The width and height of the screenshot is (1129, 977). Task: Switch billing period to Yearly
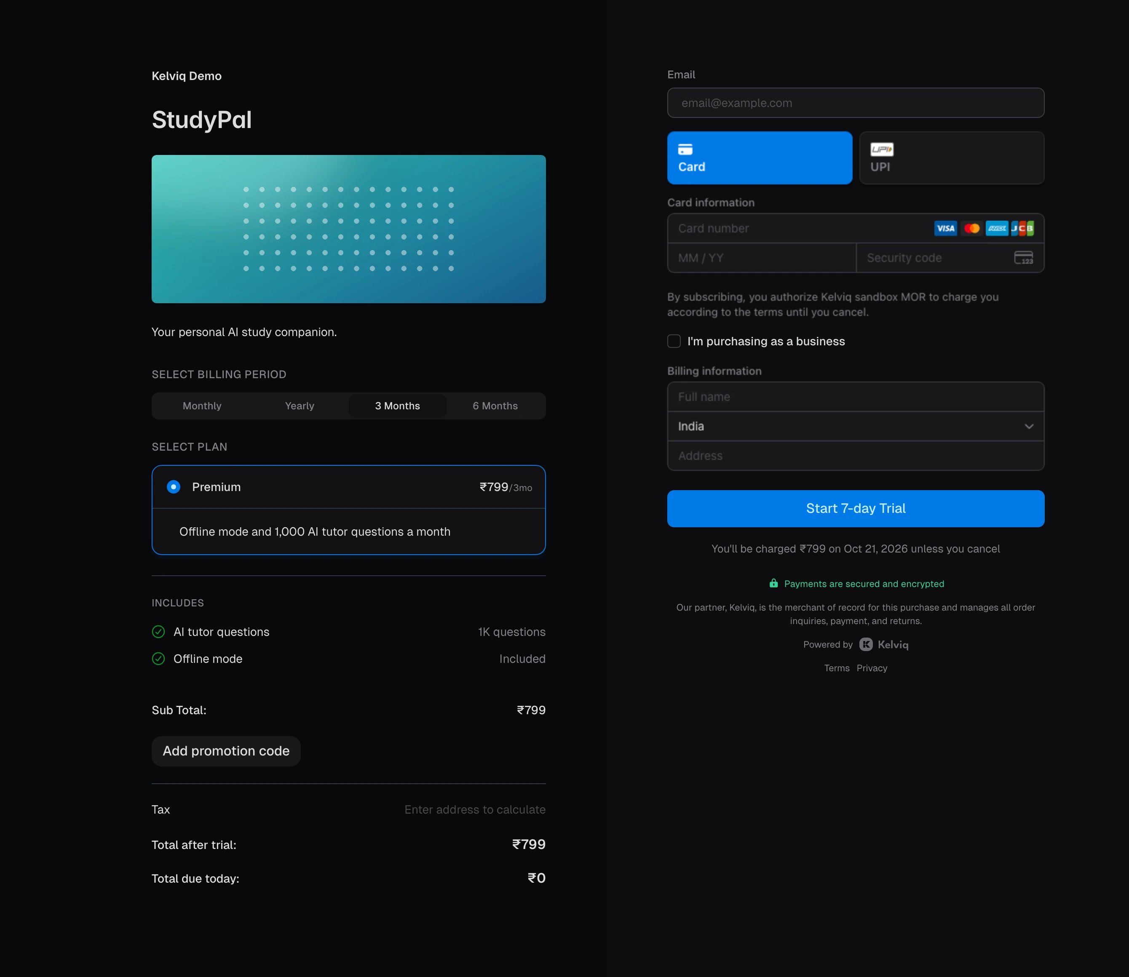click(300, 406)
